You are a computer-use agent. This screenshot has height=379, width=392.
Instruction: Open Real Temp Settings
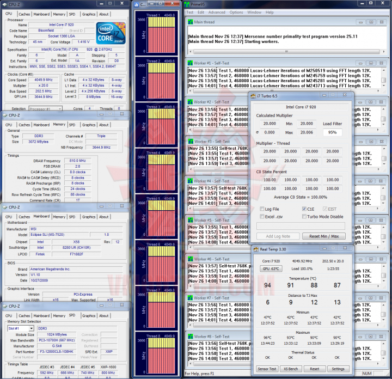point(338,369)
